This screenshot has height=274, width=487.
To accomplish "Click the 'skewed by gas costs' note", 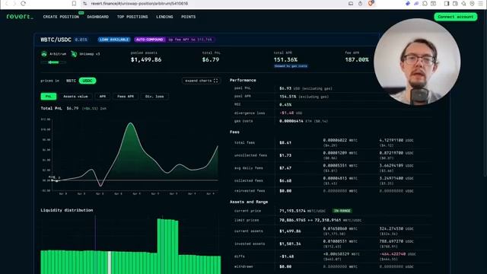I will tap(291, 66).
